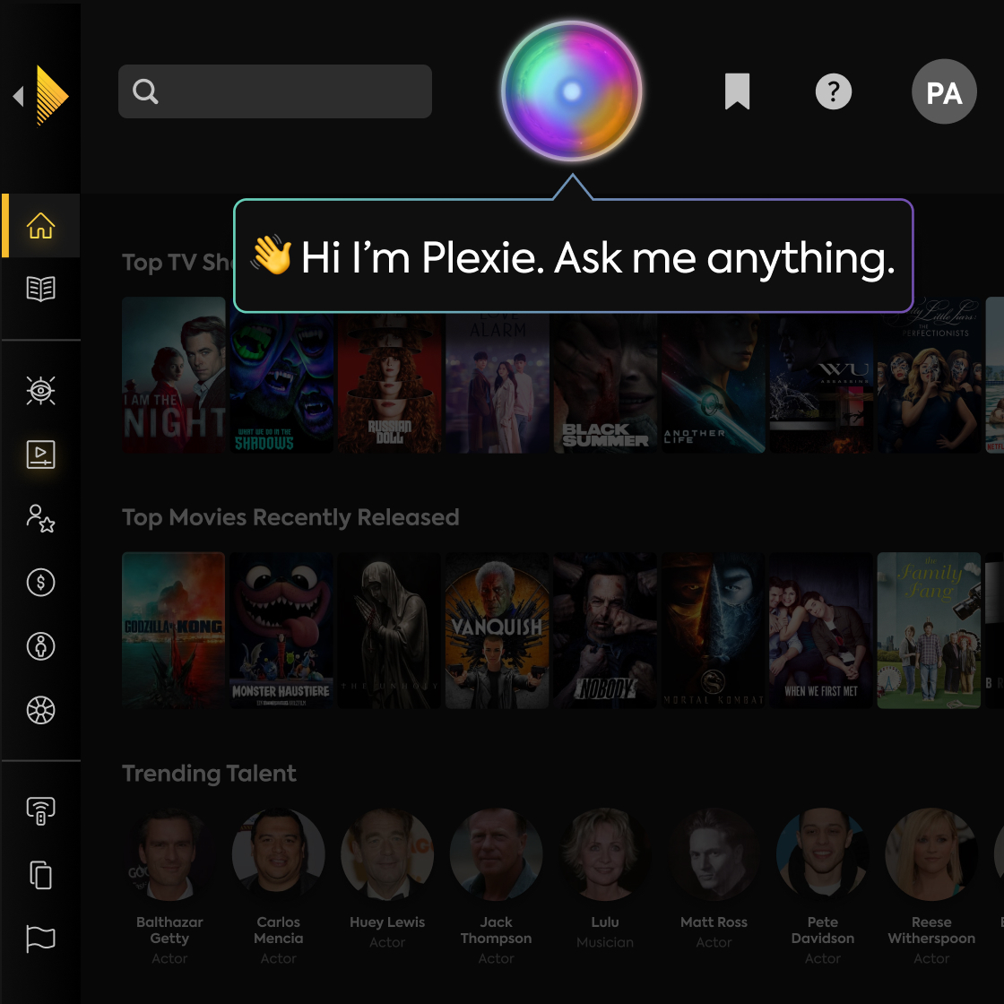Open Nobody movie poster
Screen dimensions: 1004x1004
[x=605, y=630]
